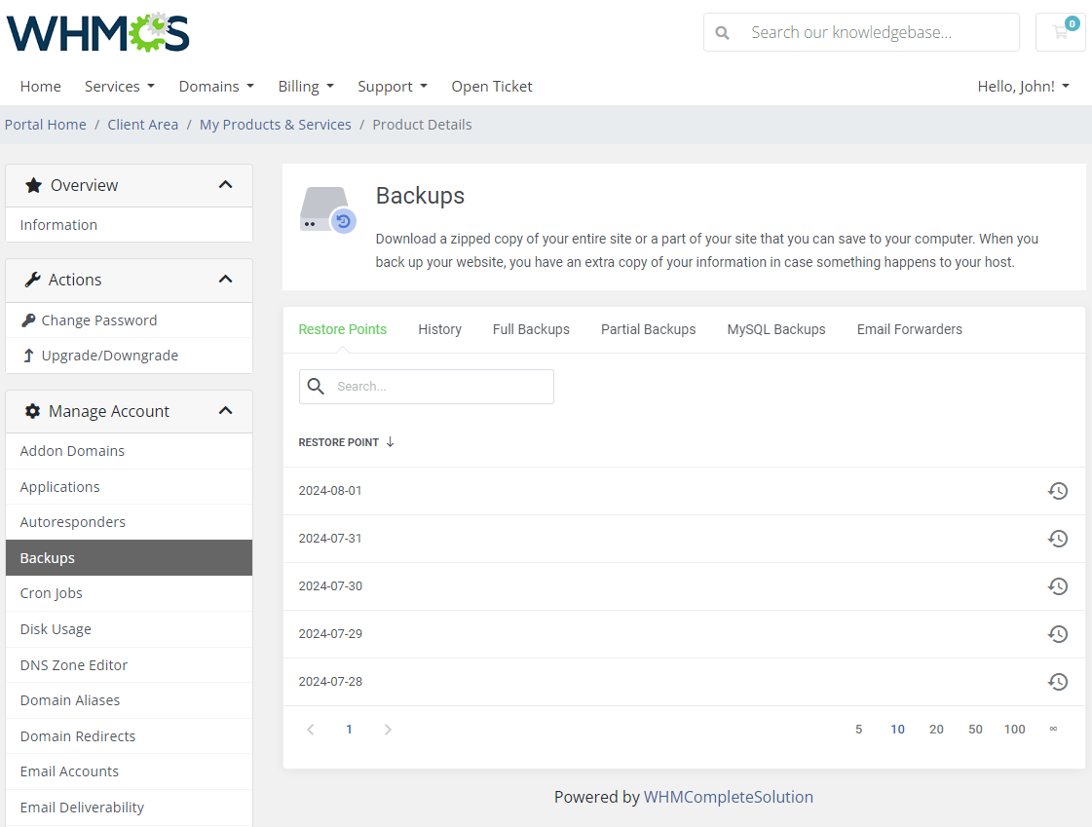Click Upgrade/Downgrade in Actions

pos(129,356)
